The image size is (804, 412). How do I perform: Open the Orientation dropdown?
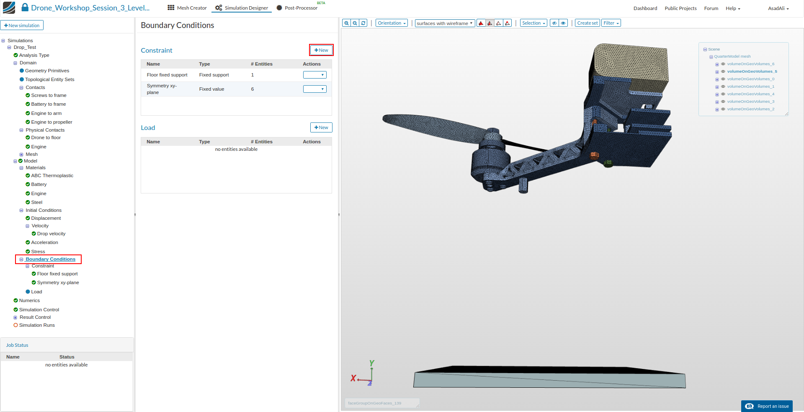[392, 23]
